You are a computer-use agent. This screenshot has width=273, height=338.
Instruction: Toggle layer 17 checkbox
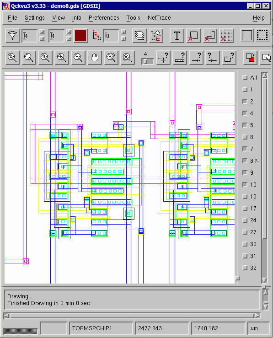tap(245, 209)
